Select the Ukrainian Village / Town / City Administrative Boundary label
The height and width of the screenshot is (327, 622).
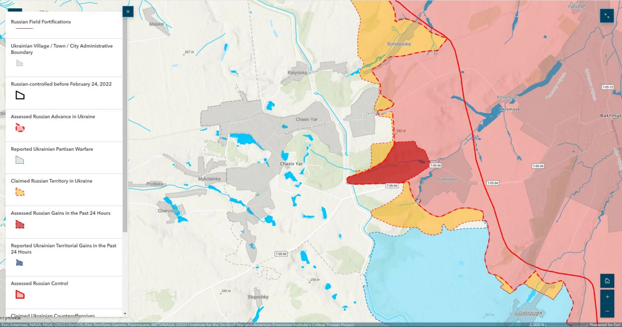(x=62, y=49)
